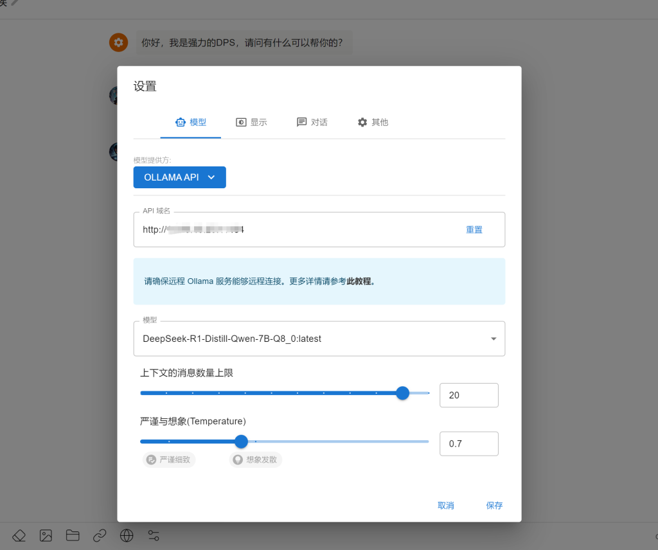Click 保存 to save settings
The height and width of the screenshot is (550, 658).
point(494,506)
